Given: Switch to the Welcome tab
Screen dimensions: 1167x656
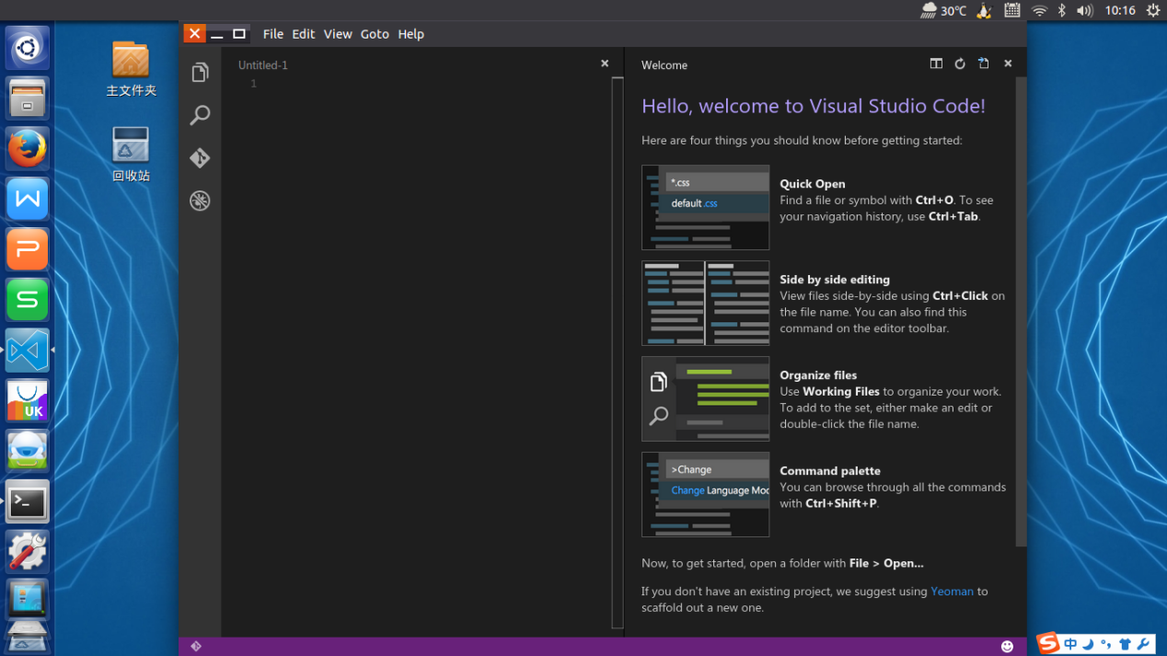Looking at the screenshot, I should click(x=664, y=64).
